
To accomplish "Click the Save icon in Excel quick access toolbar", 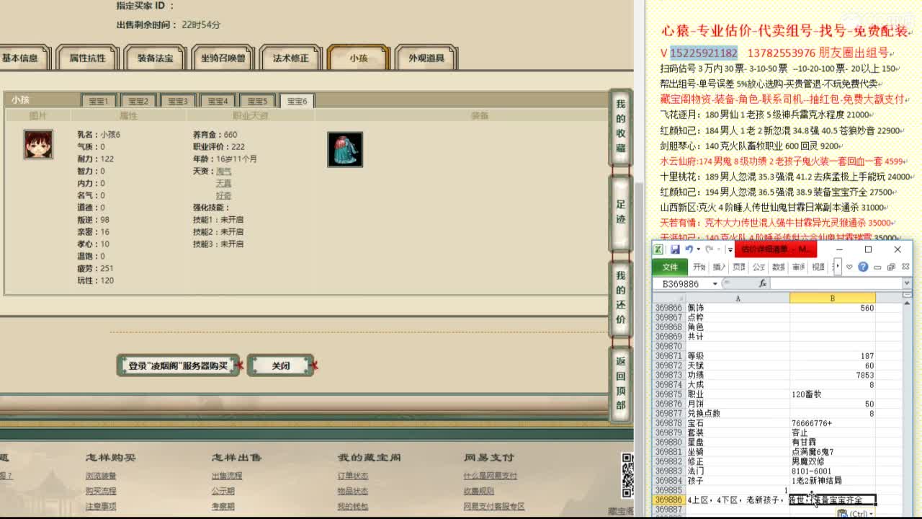I will point(676,249).
